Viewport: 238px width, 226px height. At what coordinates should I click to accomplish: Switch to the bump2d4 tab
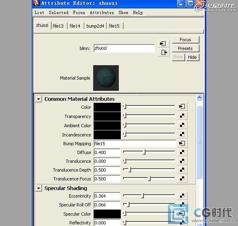click(x=95, y=26)
